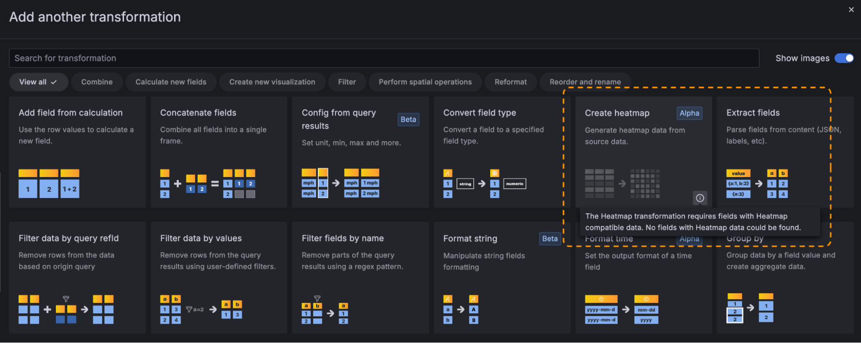Click the Config from query results mph illustration
The width and height of the screenshot is (861, 343).
(x=340, y=183)
